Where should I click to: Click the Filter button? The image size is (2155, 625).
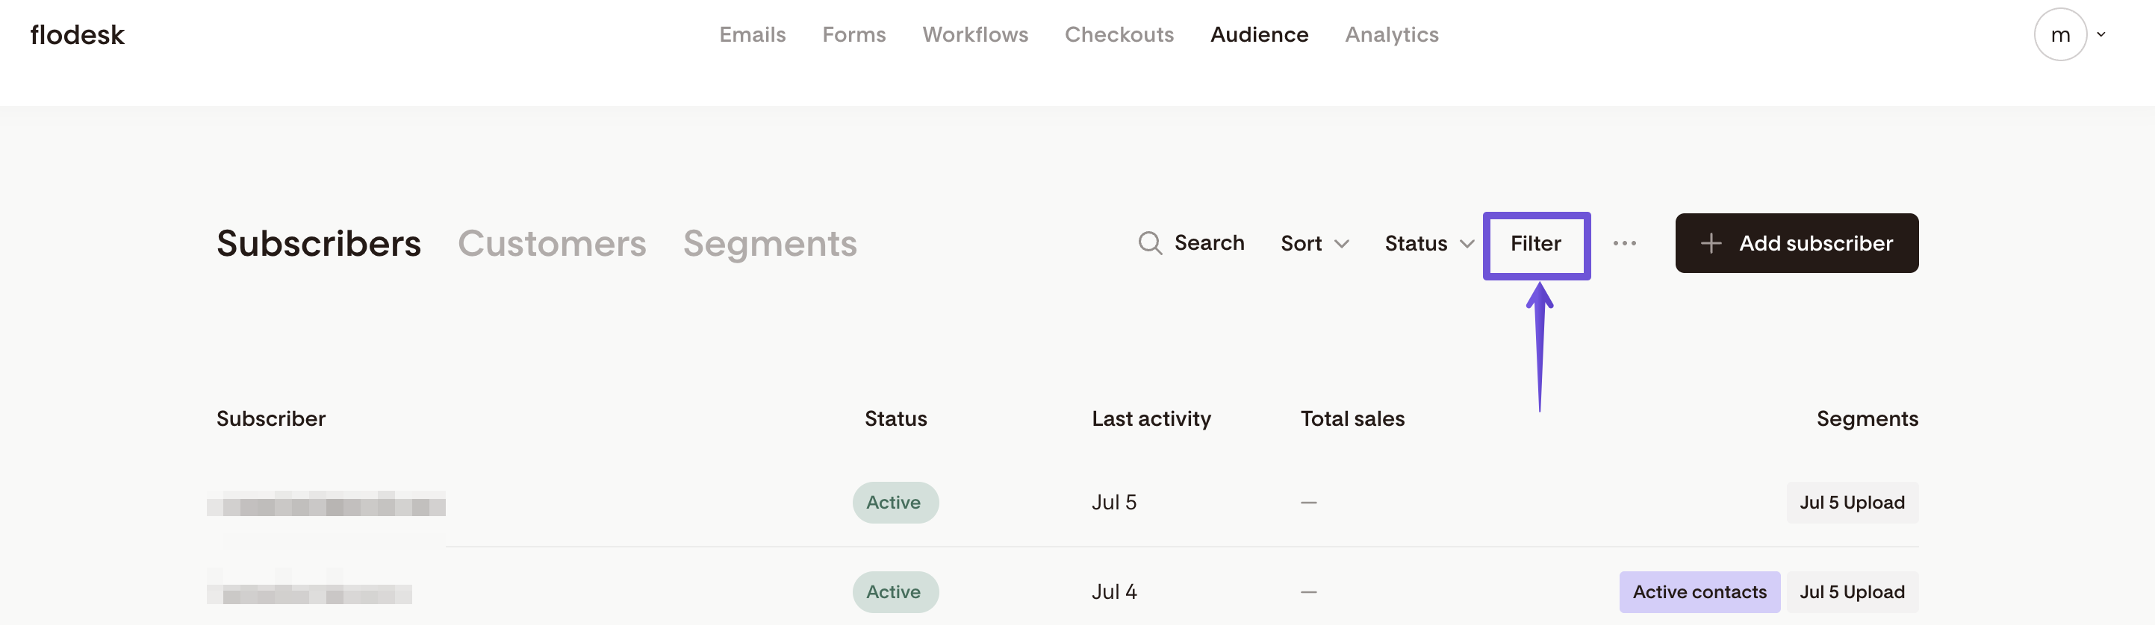click(x=1536, y=244)
